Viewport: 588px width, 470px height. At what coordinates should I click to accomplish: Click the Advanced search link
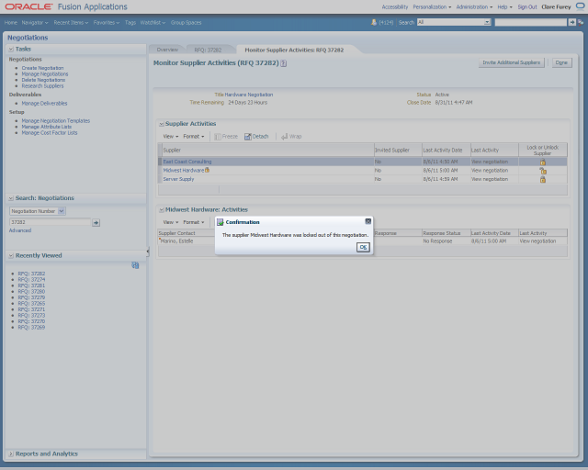pyautogui.click(x=20, y=230)
